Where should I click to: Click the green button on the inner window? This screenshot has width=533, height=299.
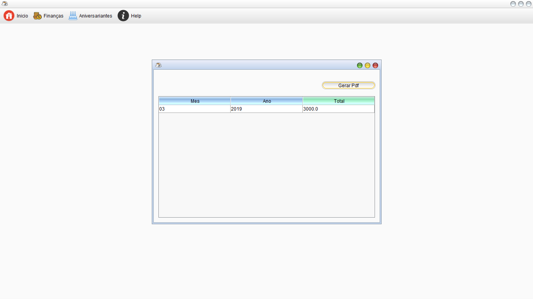pos(360,65)
